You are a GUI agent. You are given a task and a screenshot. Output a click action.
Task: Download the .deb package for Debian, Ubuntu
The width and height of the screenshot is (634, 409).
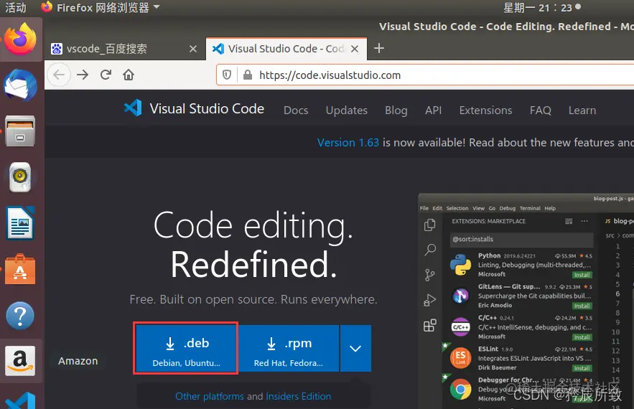click(x=186, y=349)
